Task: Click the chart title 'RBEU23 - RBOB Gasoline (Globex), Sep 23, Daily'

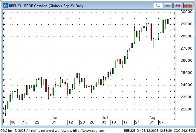Action: 46,6
